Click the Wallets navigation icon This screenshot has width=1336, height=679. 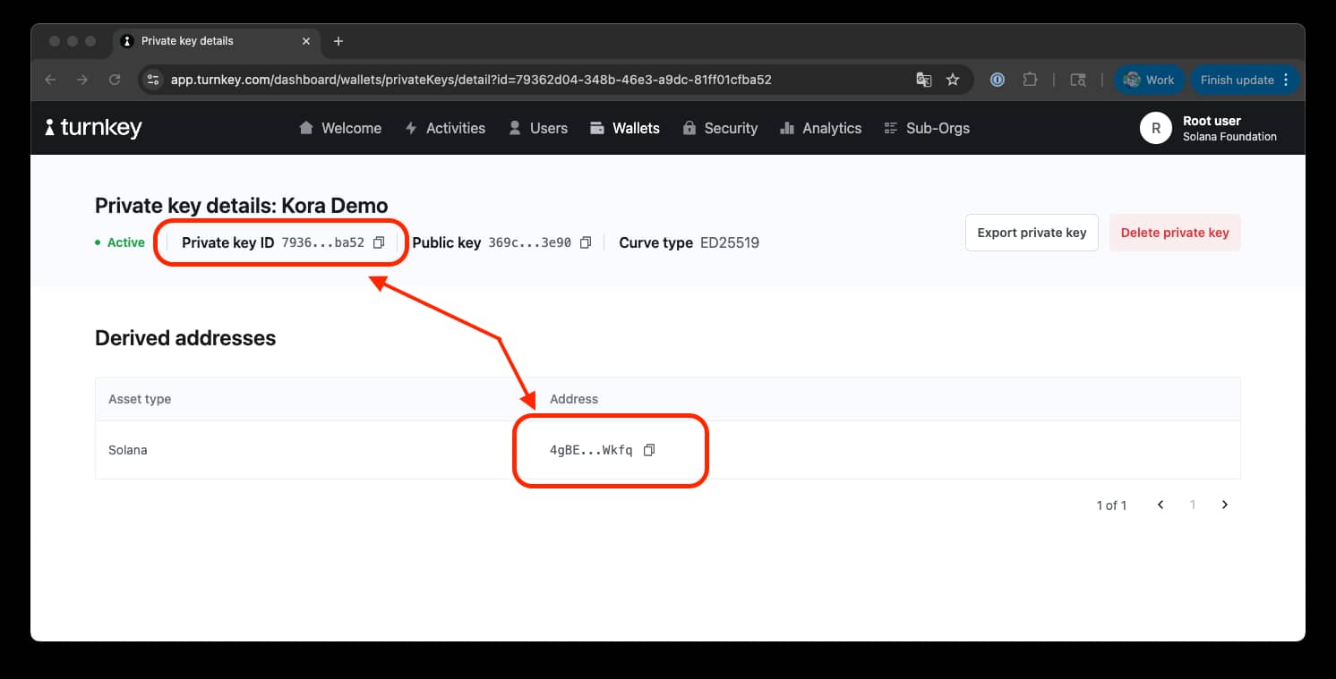pyautogui.click(x=596, y=128)
